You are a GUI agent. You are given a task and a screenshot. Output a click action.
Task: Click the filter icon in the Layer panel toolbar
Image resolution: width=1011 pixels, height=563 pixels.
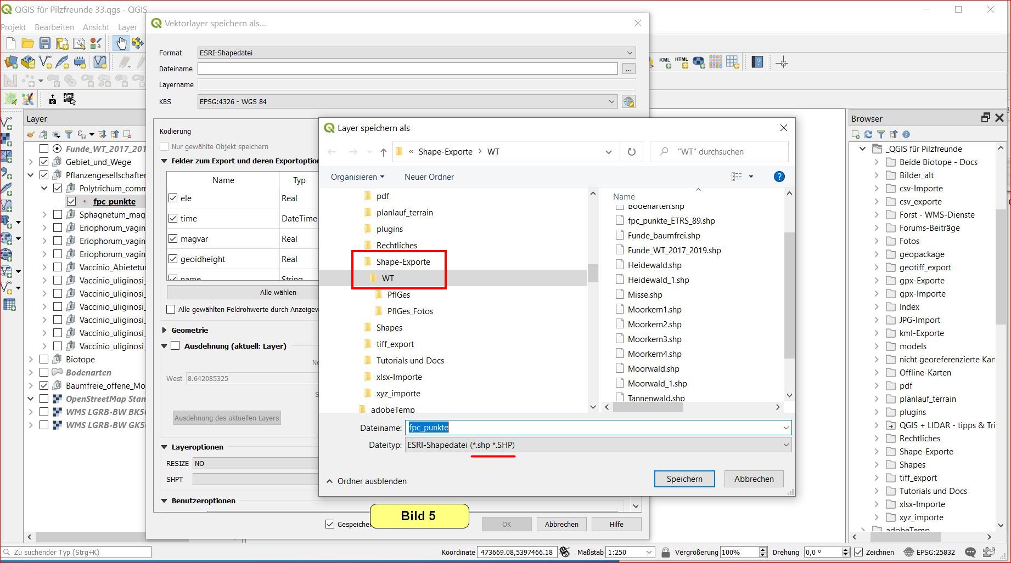pyautogui.click(x=69, y=134)
